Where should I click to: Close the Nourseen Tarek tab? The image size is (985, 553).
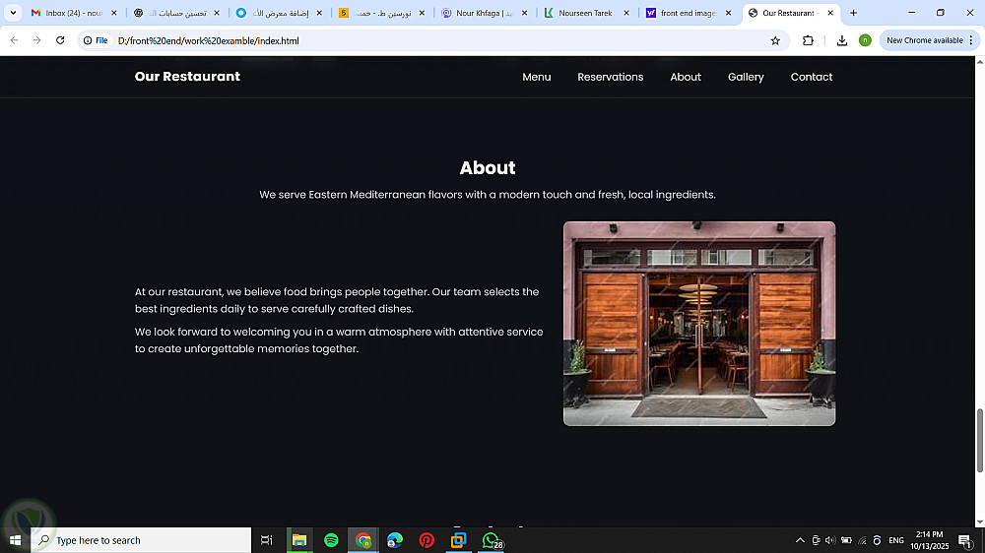pyautogui.click(x=626, y=13)
